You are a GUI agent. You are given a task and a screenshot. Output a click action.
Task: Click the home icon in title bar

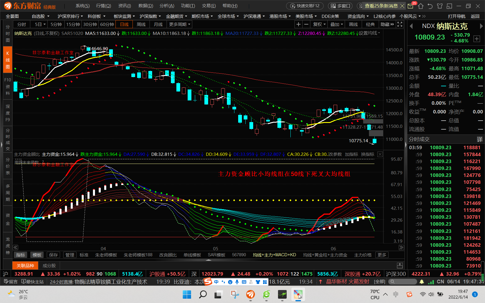tap(421, 6)
